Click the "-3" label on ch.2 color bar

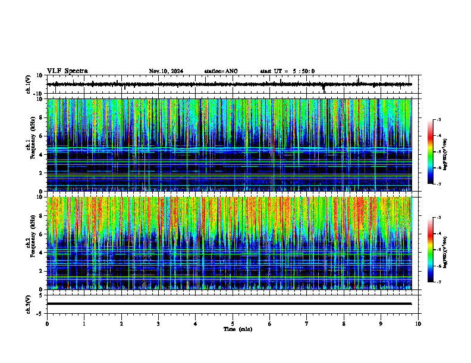click(x=439, y=218)
